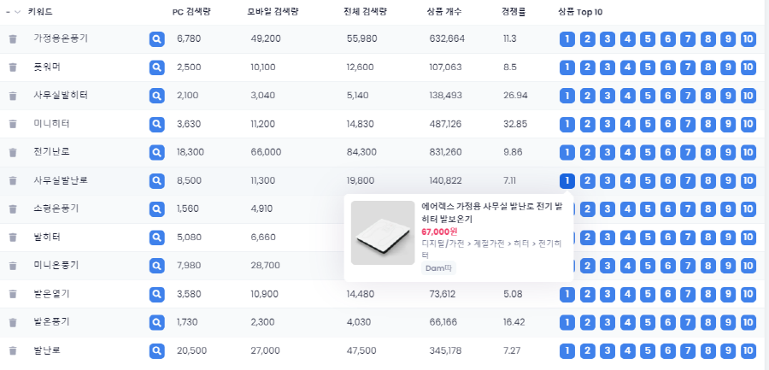Delete the 소형온풍기 row
This screenshot has height=370, width=769.
click(13, 209)
